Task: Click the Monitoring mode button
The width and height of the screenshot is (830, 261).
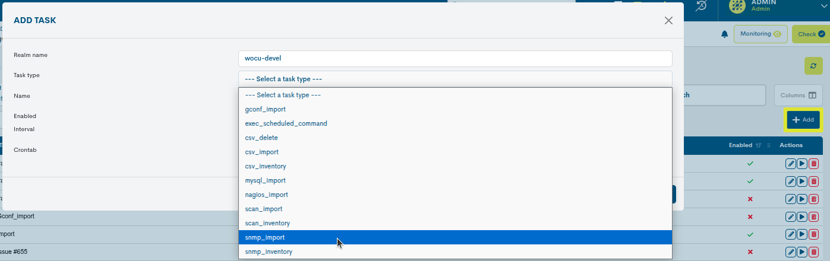Action: pyautogui.click(x=760, y=34)
